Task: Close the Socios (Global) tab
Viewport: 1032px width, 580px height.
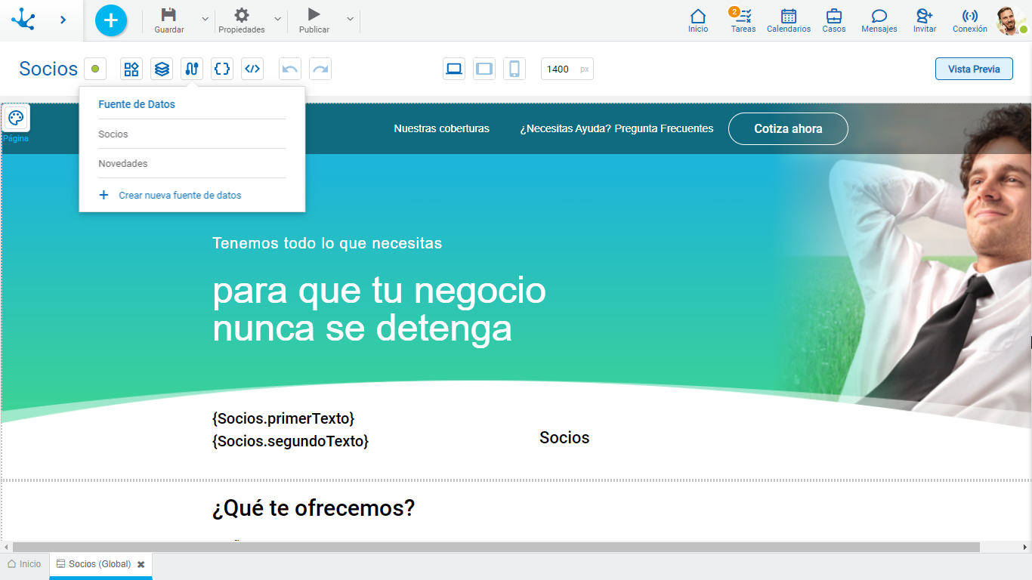Action: point(141,564)
